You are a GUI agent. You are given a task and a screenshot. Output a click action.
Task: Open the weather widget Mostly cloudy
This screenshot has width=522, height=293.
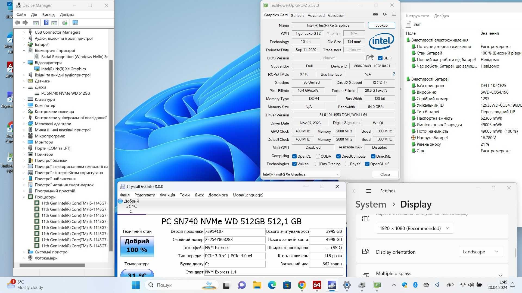pyautogui.click(x=25, y=285)
